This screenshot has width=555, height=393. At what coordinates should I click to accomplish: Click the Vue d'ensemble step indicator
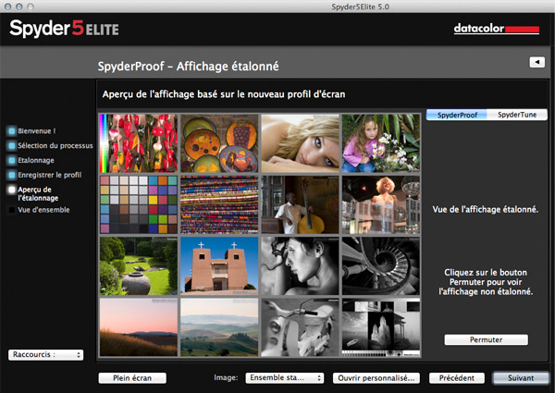point(12,210)
